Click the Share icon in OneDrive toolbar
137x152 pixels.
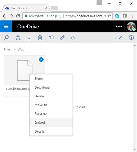18,38
